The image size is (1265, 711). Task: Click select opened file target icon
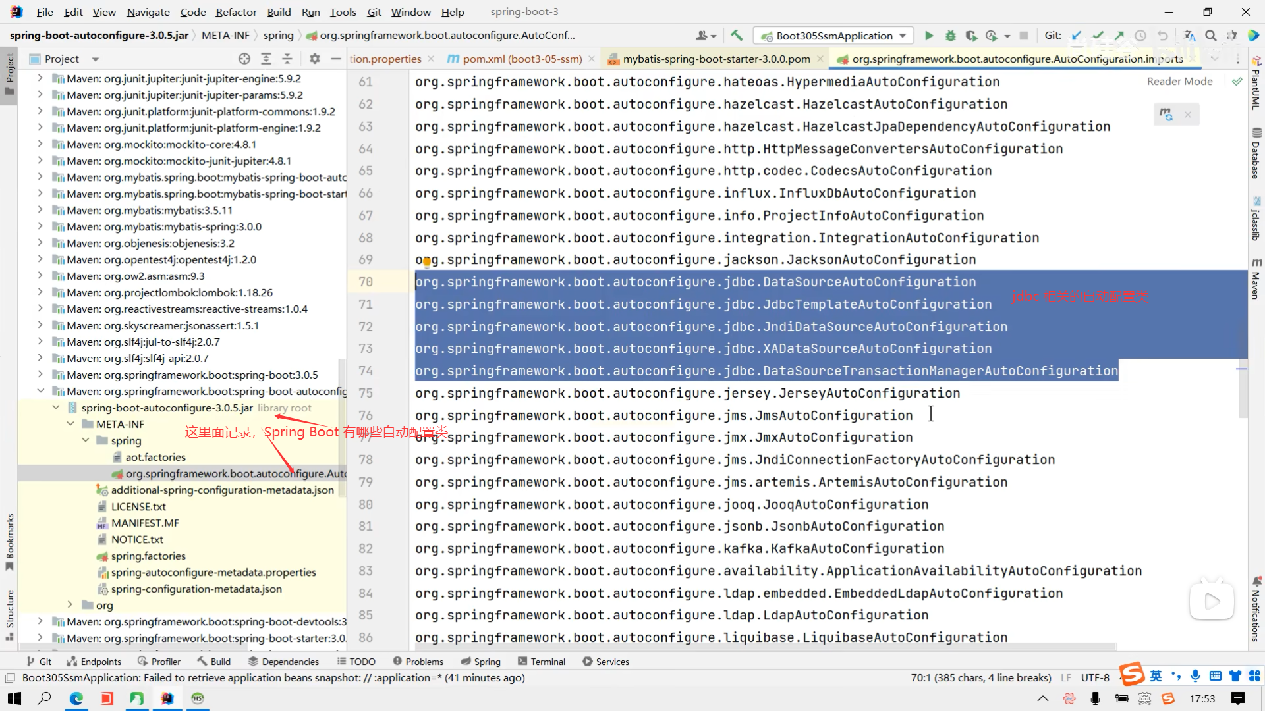(x=244, y=59)
